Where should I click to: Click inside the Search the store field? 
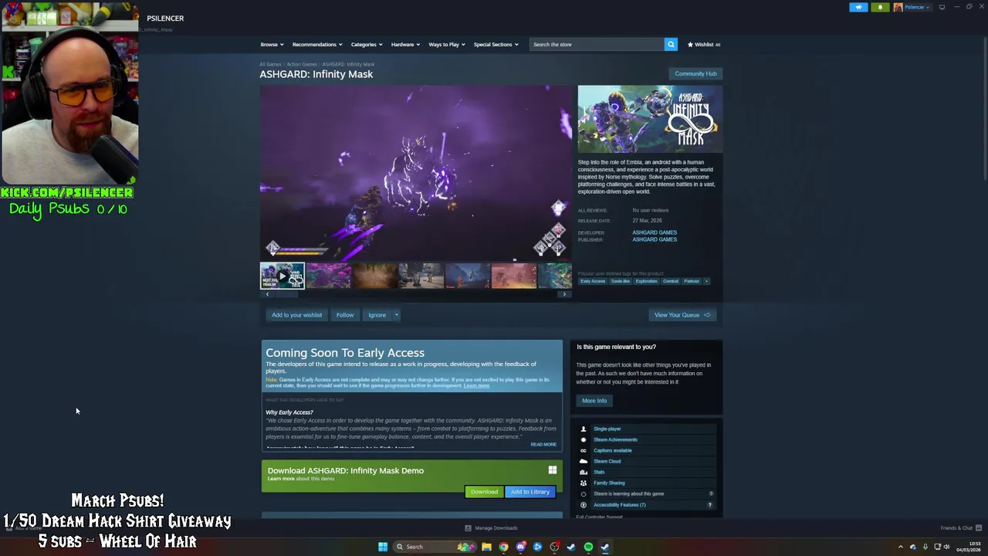pos(596,44)
